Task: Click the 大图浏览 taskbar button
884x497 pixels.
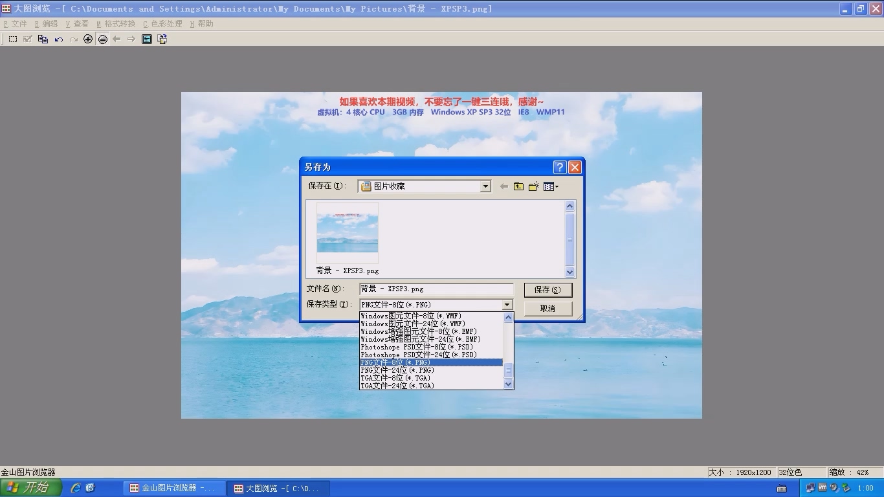Action: click(279, 488)
